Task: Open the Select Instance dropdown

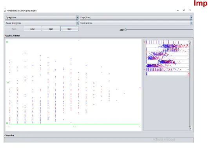Action: 136,23
